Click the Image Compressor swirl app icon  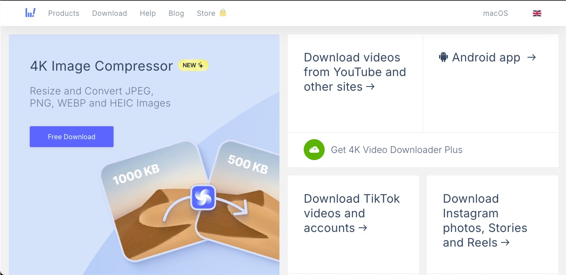tap(203, 197)
